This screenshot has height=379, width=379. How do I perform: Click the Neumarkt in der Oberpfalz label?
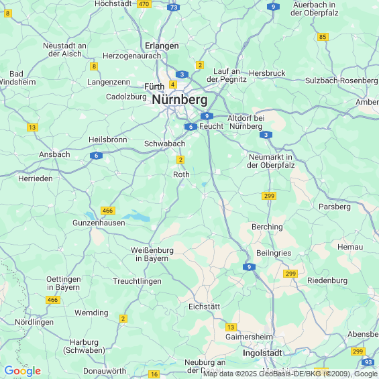click(271, 161)
